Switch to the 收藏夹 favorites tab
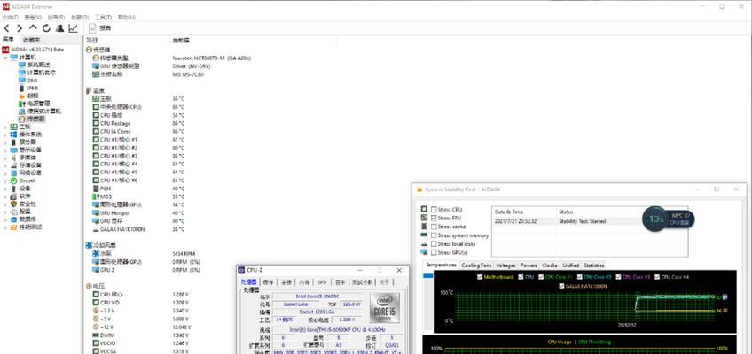Image resolution: width=752 pixels, height=354 pixels. 32,40
